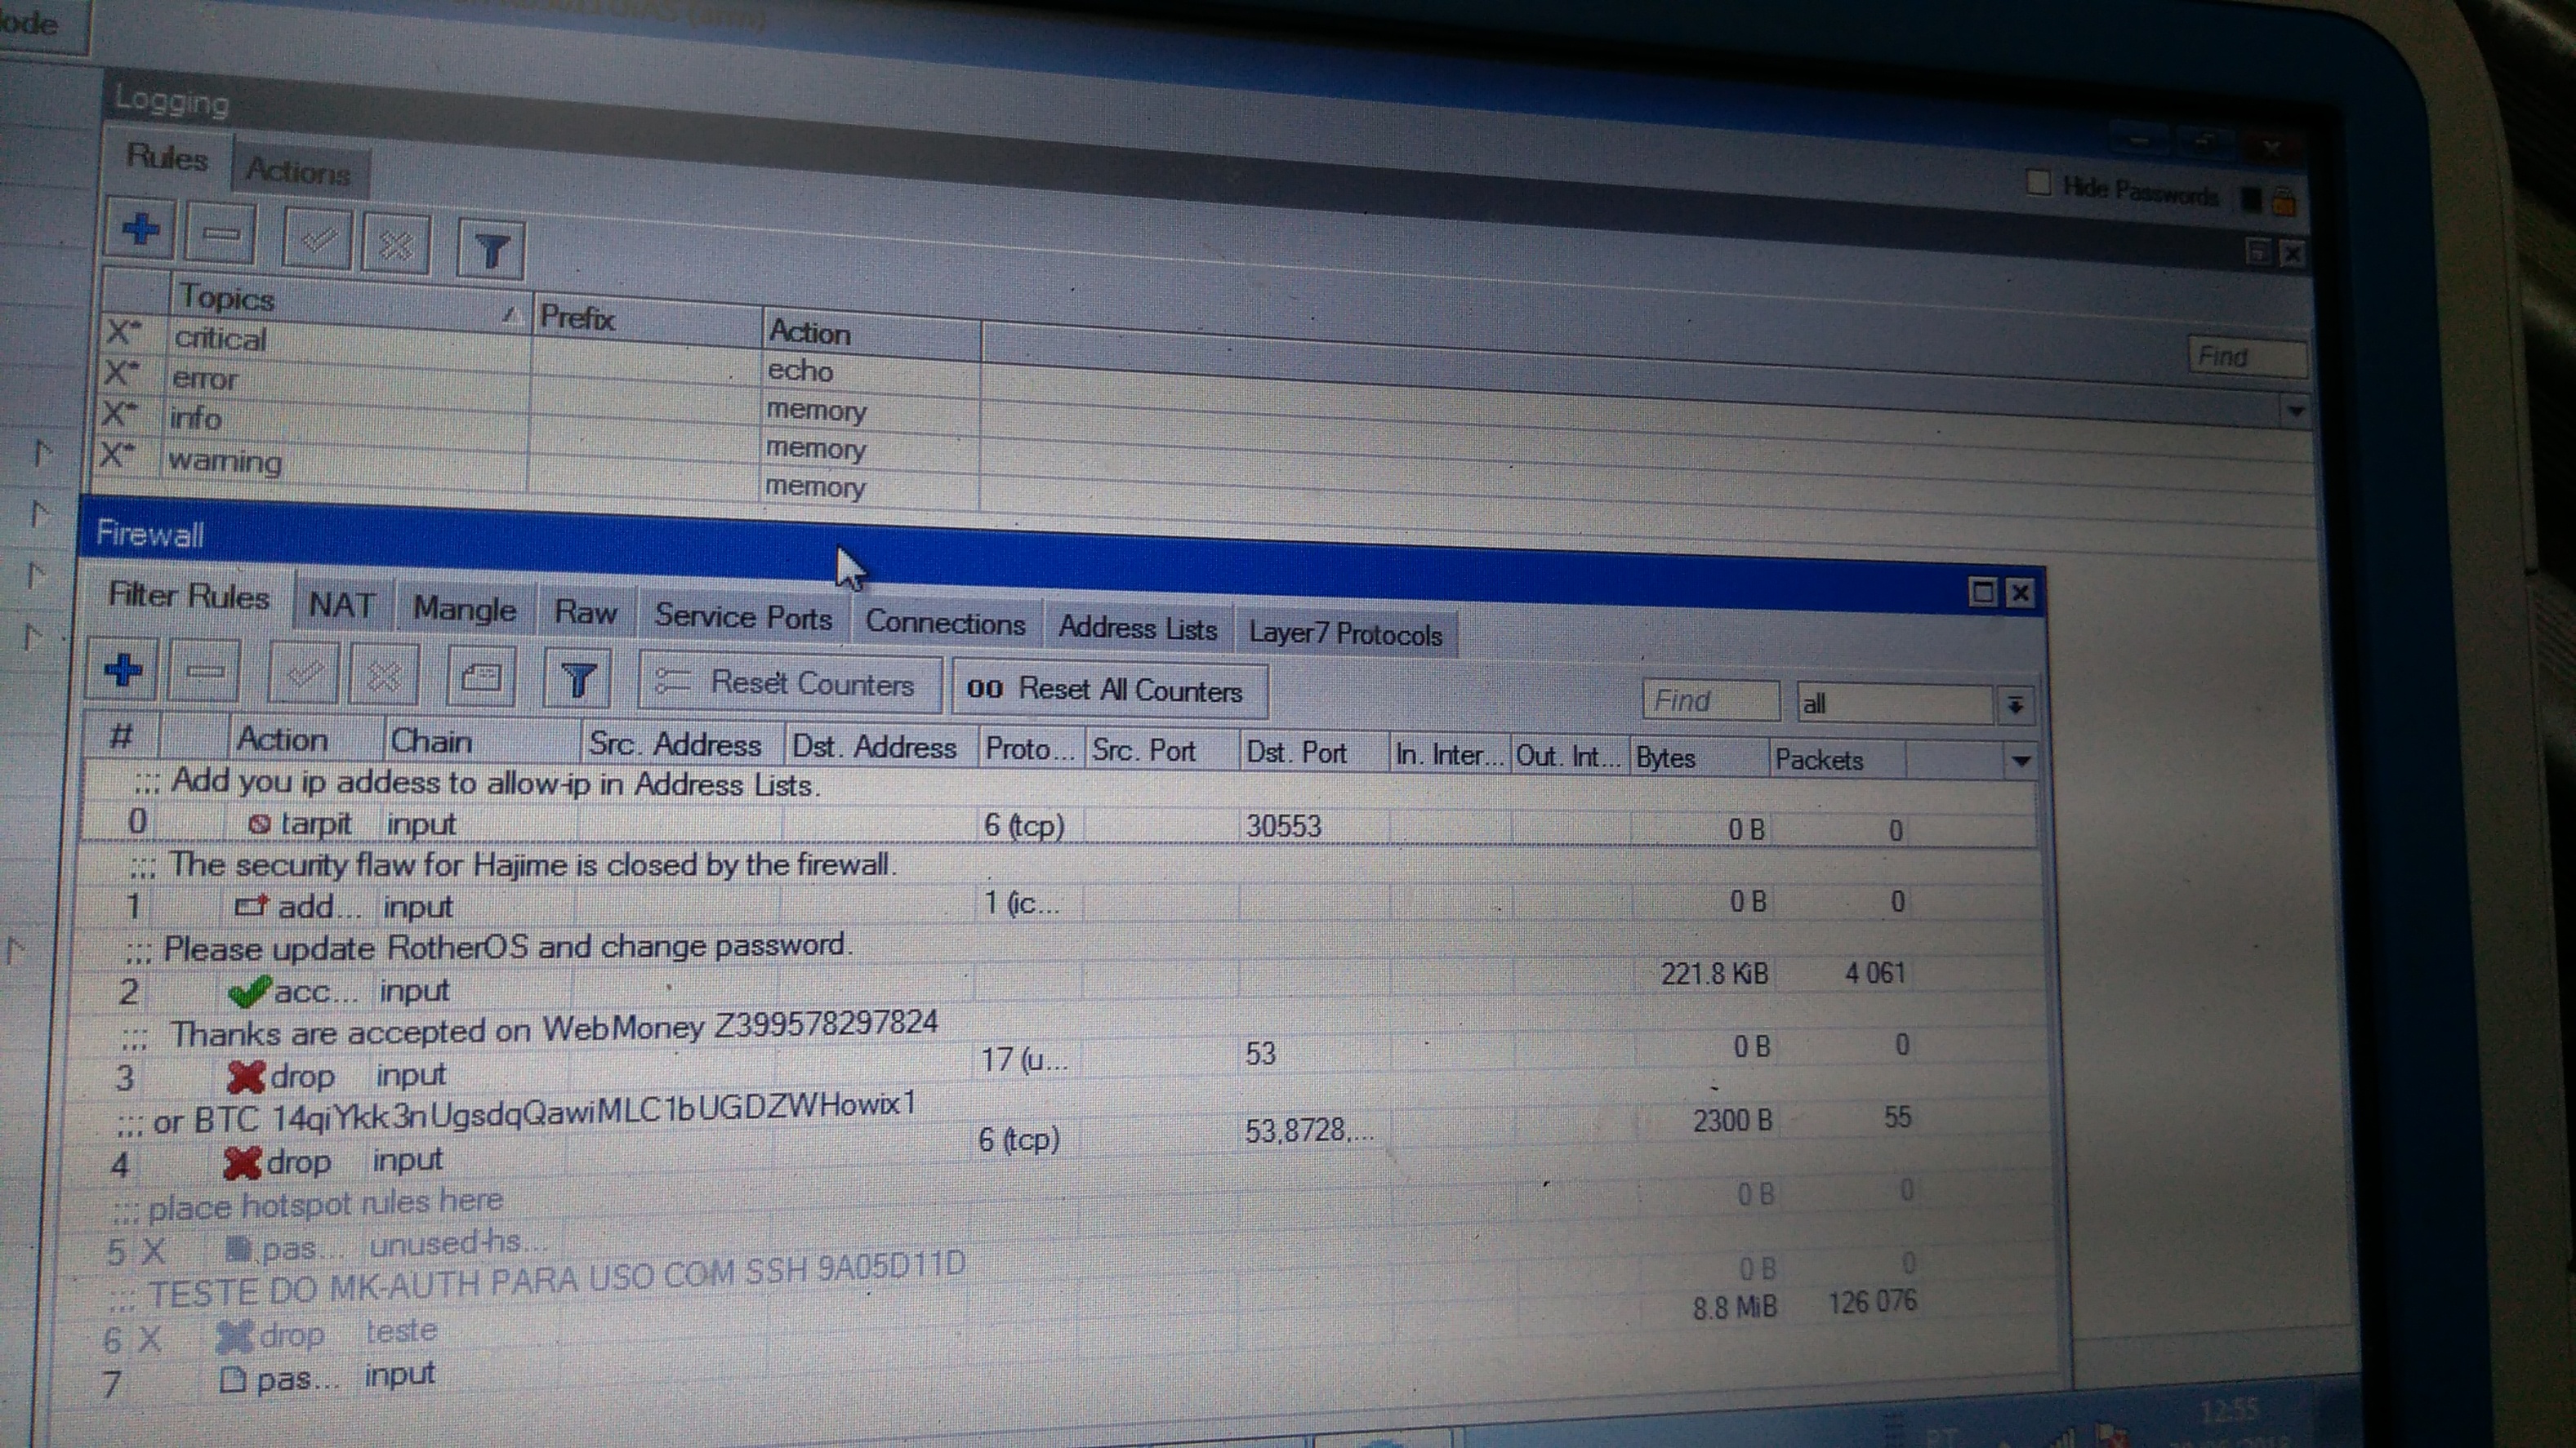The width and height of the screenshot is (2576, 1448).
Task: Open the Address Lists tab
Action: (x=1137, y=629)
